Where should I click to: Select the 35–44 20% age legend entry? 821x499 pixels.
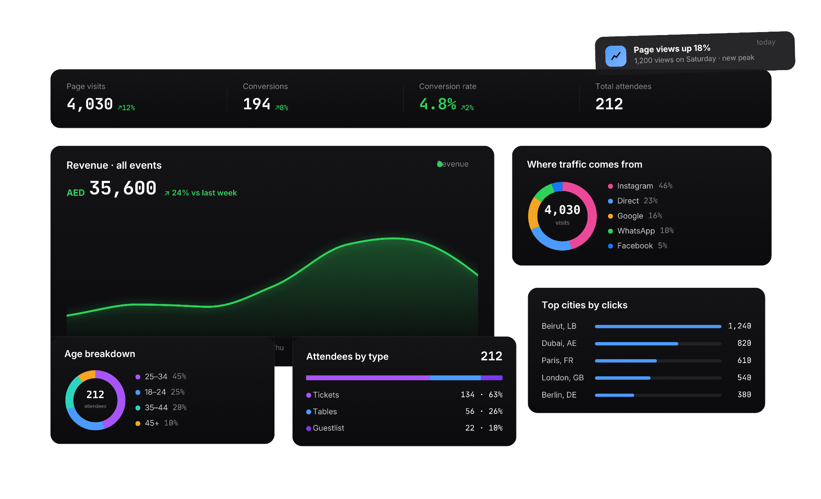pos(161,407)
